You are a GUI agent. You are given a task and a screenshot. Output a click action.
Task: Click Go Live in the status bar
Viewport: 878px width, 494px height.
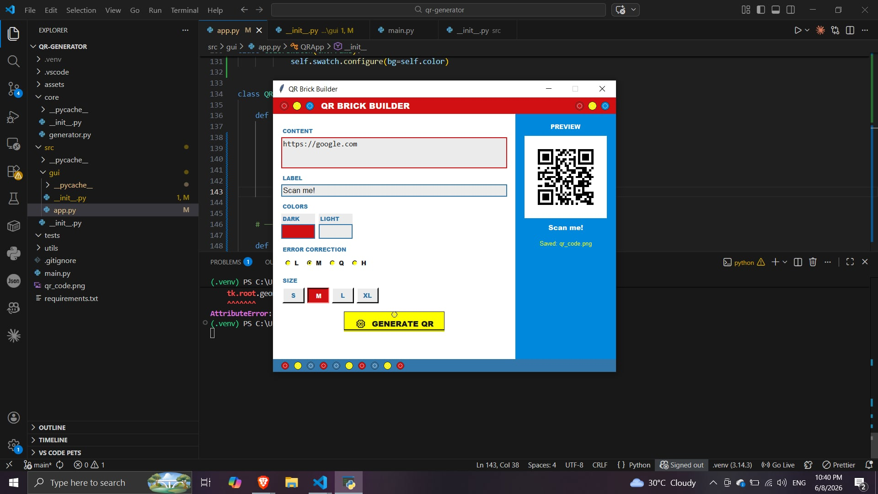(777, 465)
